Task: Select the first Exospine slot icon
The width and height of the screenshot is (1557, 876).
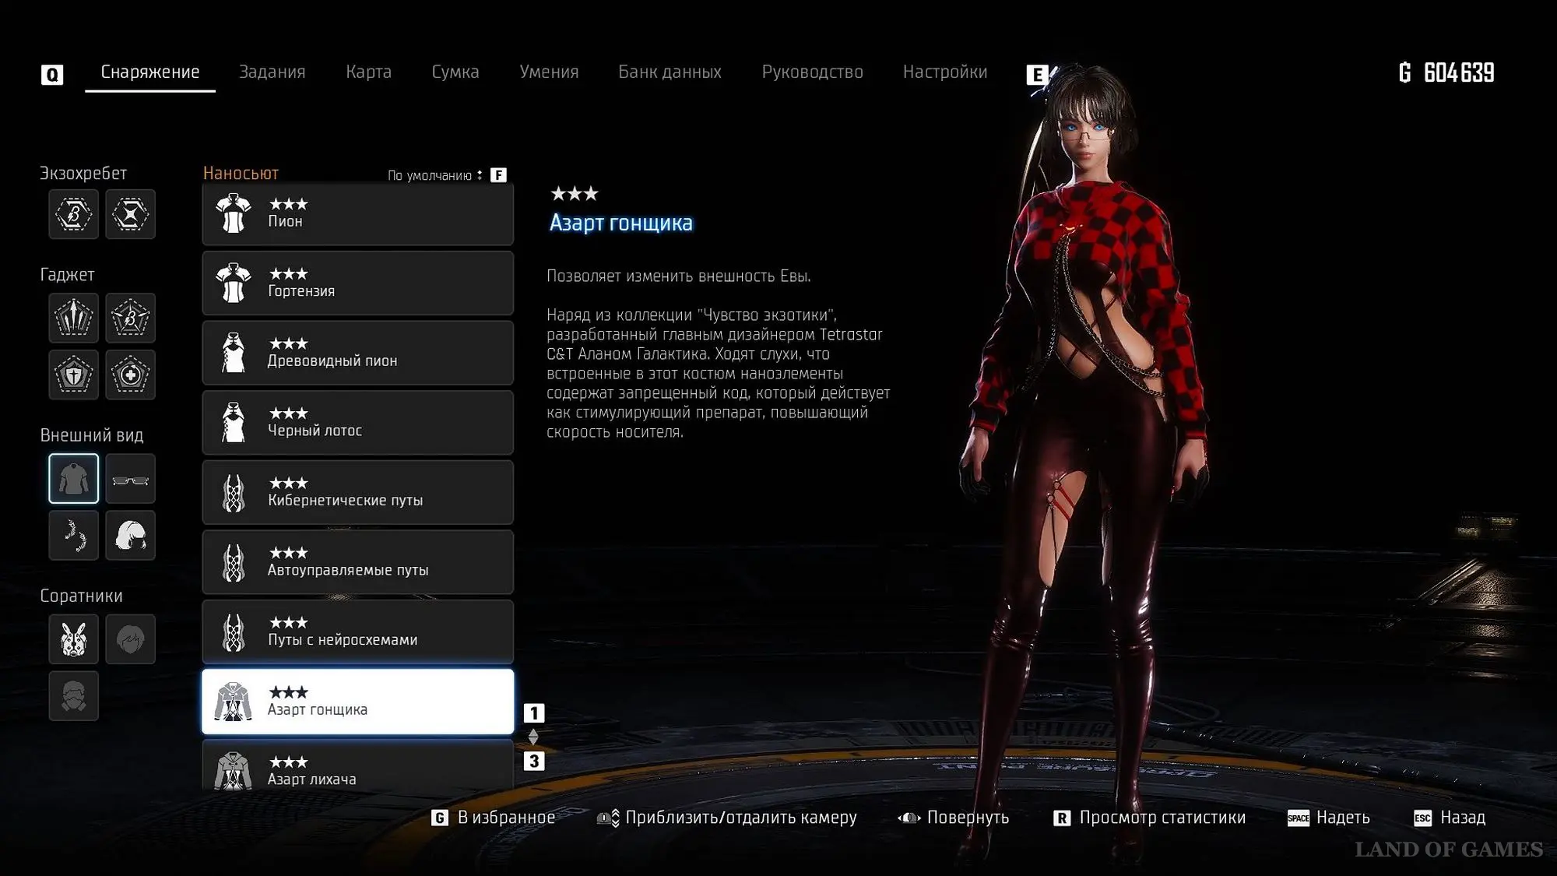Action: click(74, 214)
